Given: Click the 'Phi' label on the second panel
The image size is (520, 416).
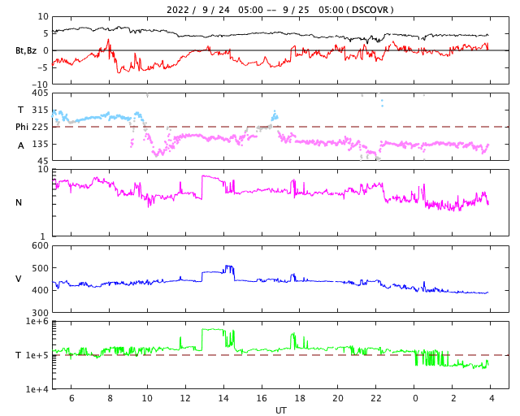Looking at the screenshot, I should 22,127.
